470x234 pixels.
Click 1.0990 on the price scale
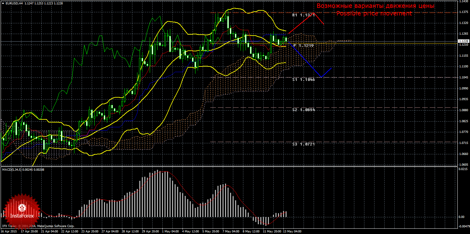tap(463, 88)
